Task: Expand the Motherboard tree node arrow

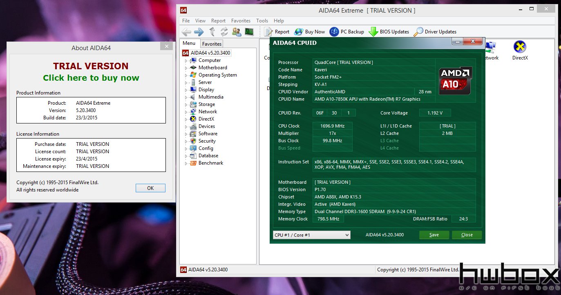Action: pos(186,68)
